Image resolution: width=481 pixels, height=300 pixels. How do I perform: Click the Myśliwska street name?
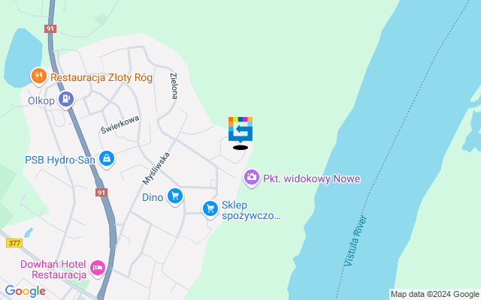pos(156,169)
